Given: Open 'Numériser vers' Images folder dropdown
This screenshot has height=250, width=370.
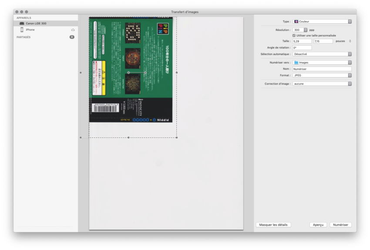Looking at the screenshot, I should point(322,62).
